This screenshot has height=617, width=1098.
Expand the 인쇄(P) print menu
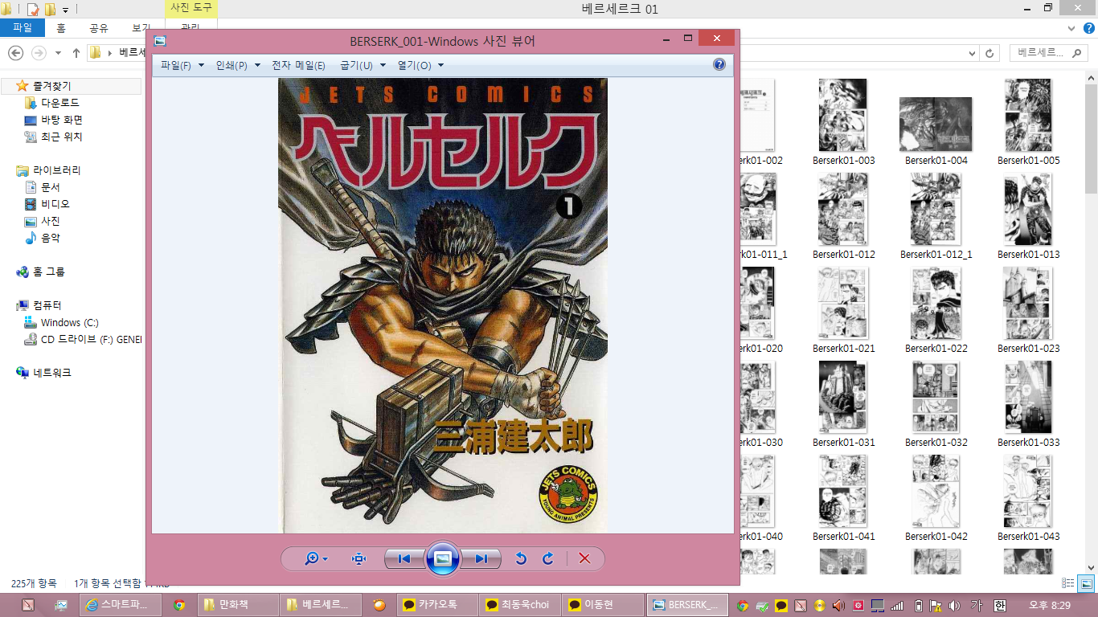coord(237,65)
